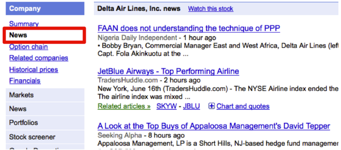The image size is (341, 150).
Task: Go to Related companies
Action: pyautogui.click(x=39, y=58)
